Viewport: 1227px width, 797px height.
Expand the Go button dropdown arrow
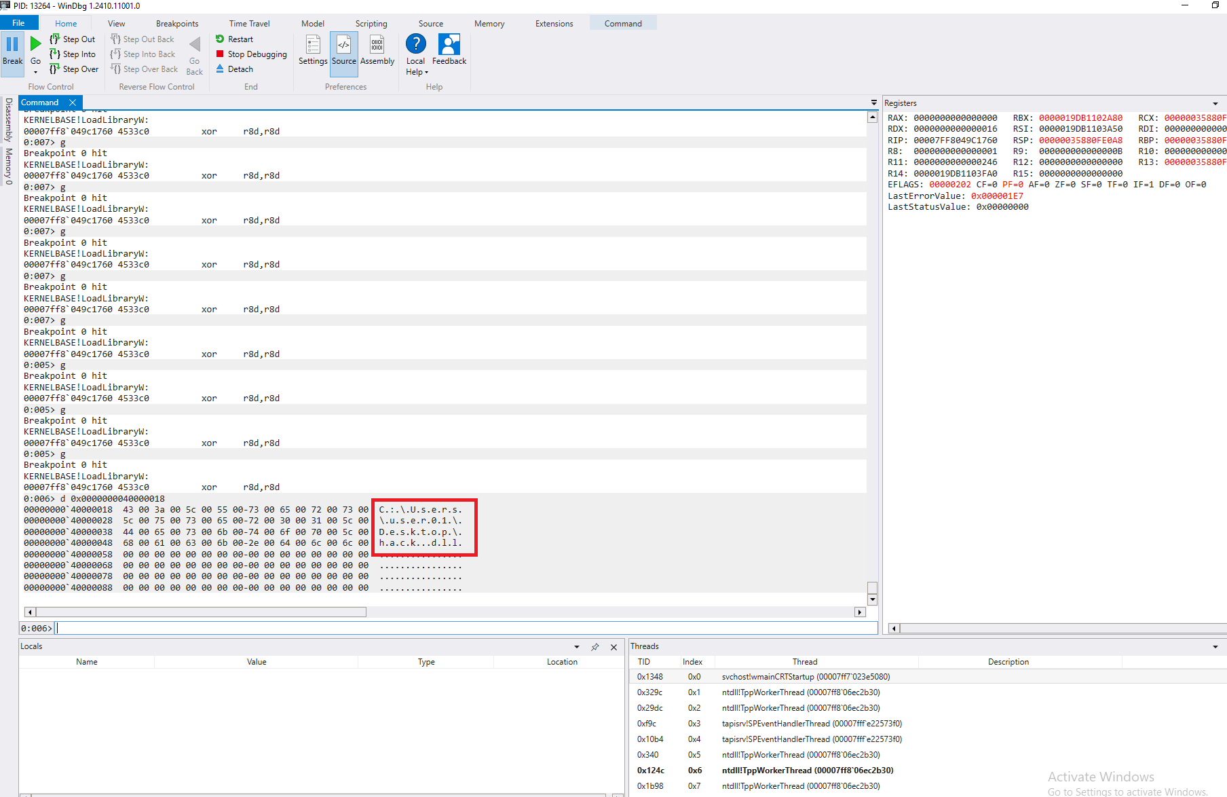coord(35,72)
